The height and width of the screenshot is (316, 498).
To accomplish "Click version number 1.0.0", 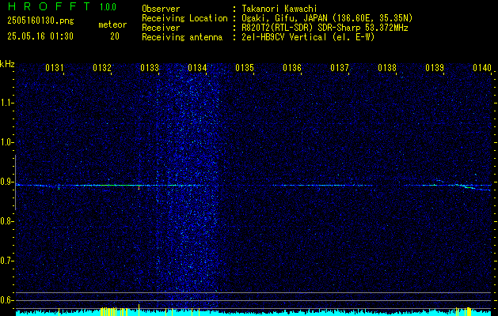I will pyautogui.click(x=108, y=7).
